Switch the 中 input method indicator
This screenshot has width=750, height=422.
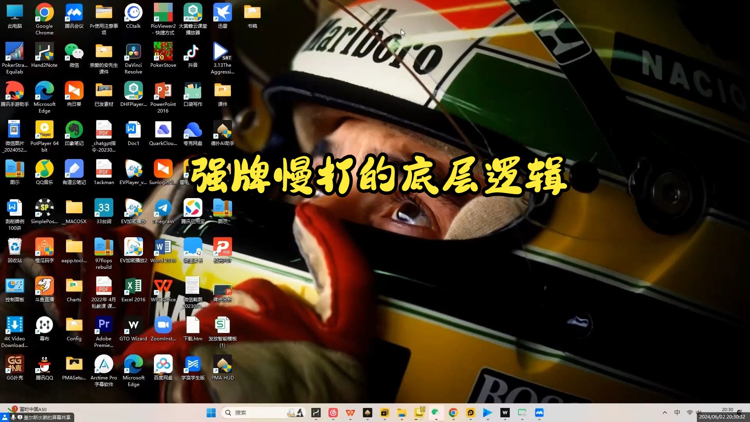click(x=677, y=413)
